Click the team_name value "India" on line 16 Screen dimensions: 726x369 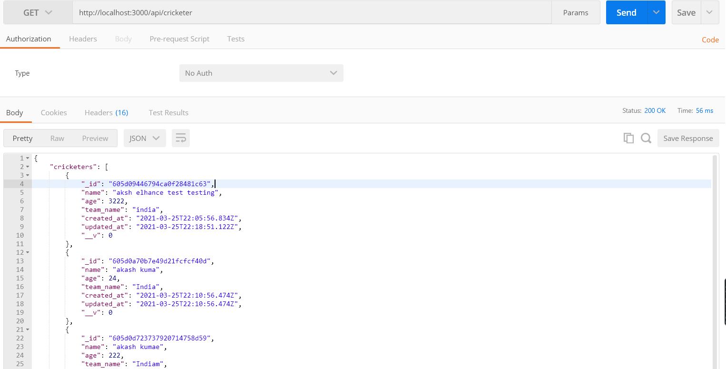[146, 287]
